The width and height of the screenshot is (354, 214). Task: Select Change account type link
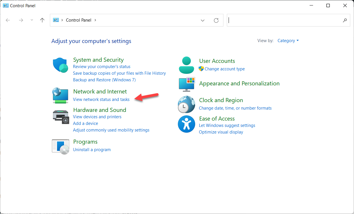(x=225, y=69)
